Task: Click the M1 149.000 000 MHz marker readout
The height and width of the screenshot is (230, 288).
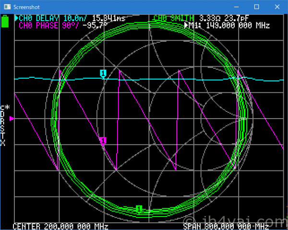Action: 230,25
